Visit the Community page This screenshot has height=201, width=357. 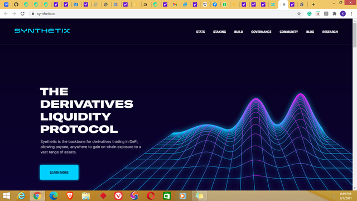[289, 32]
